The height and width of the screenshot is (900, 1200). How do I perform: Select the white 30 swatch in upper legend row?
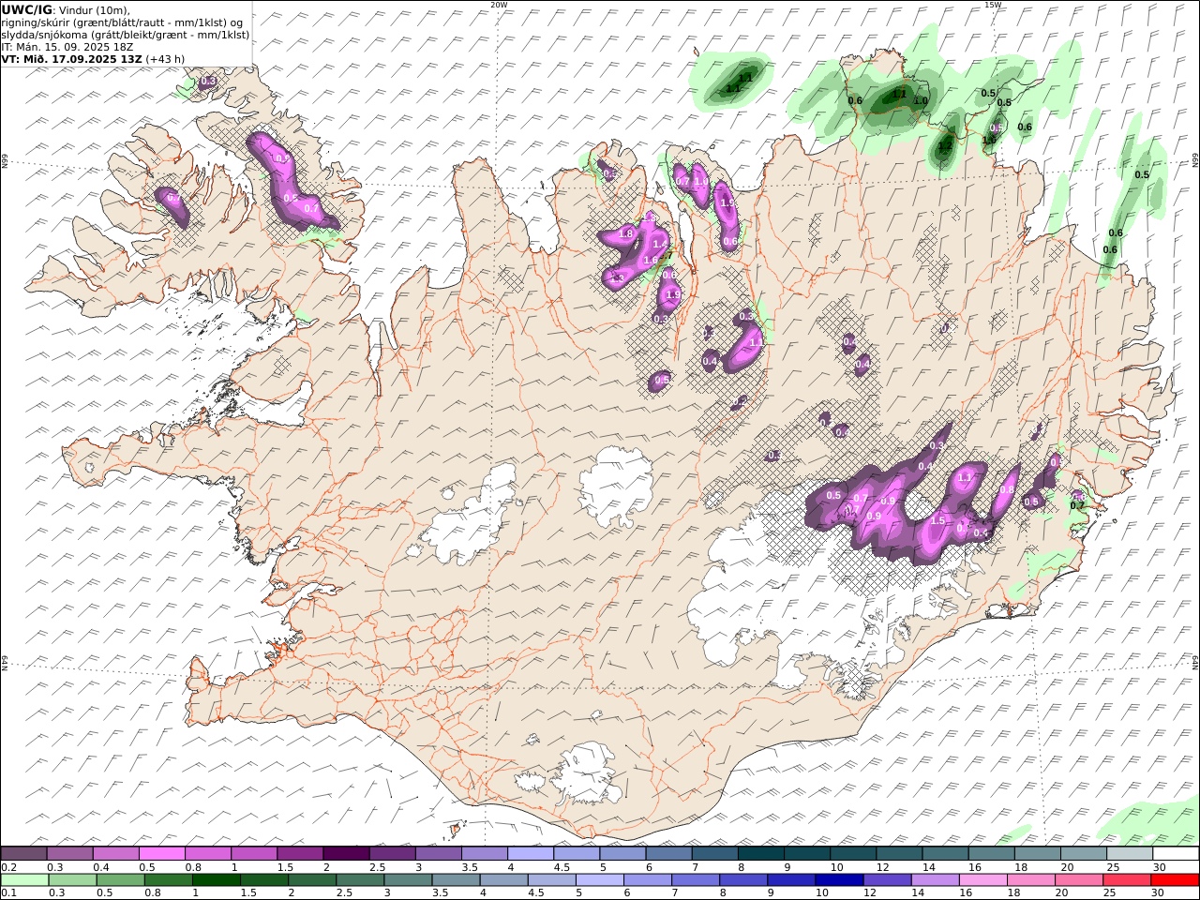[1176, 853]
